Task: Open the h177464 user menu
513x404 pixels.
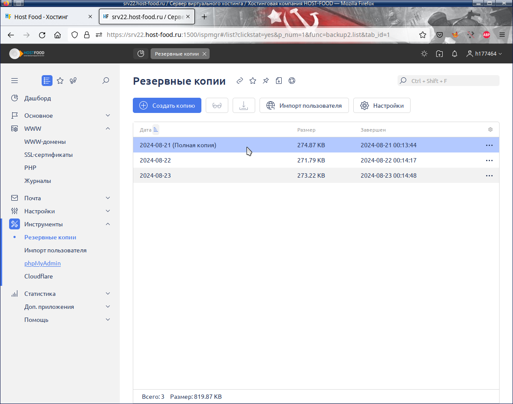Action: coord(484,54)
